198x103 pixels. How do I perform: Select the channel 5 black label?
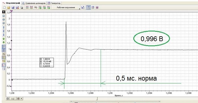4,12
